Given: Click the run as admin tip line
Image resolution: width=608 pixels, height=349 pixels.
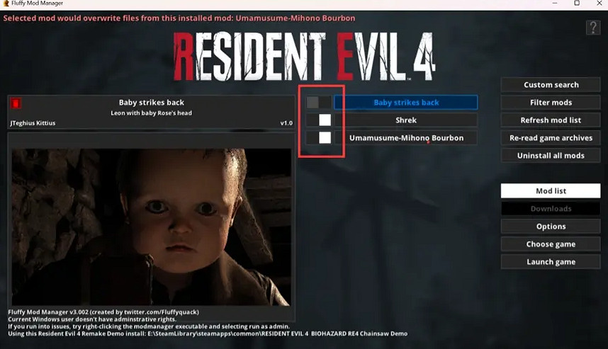Looking at the screenshot, I should pyautogui.click(x=149, y=326).
